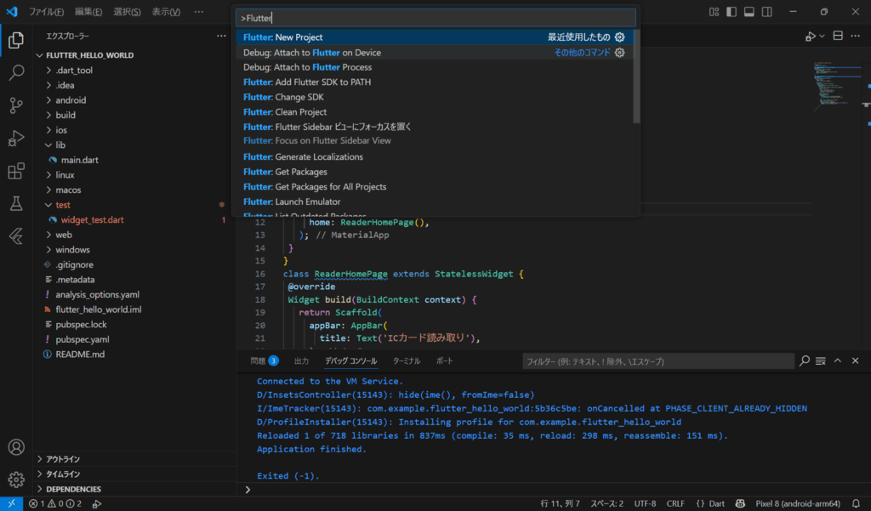Open the Search view in activity bar

pyautogui.click(x=16, y=72)
